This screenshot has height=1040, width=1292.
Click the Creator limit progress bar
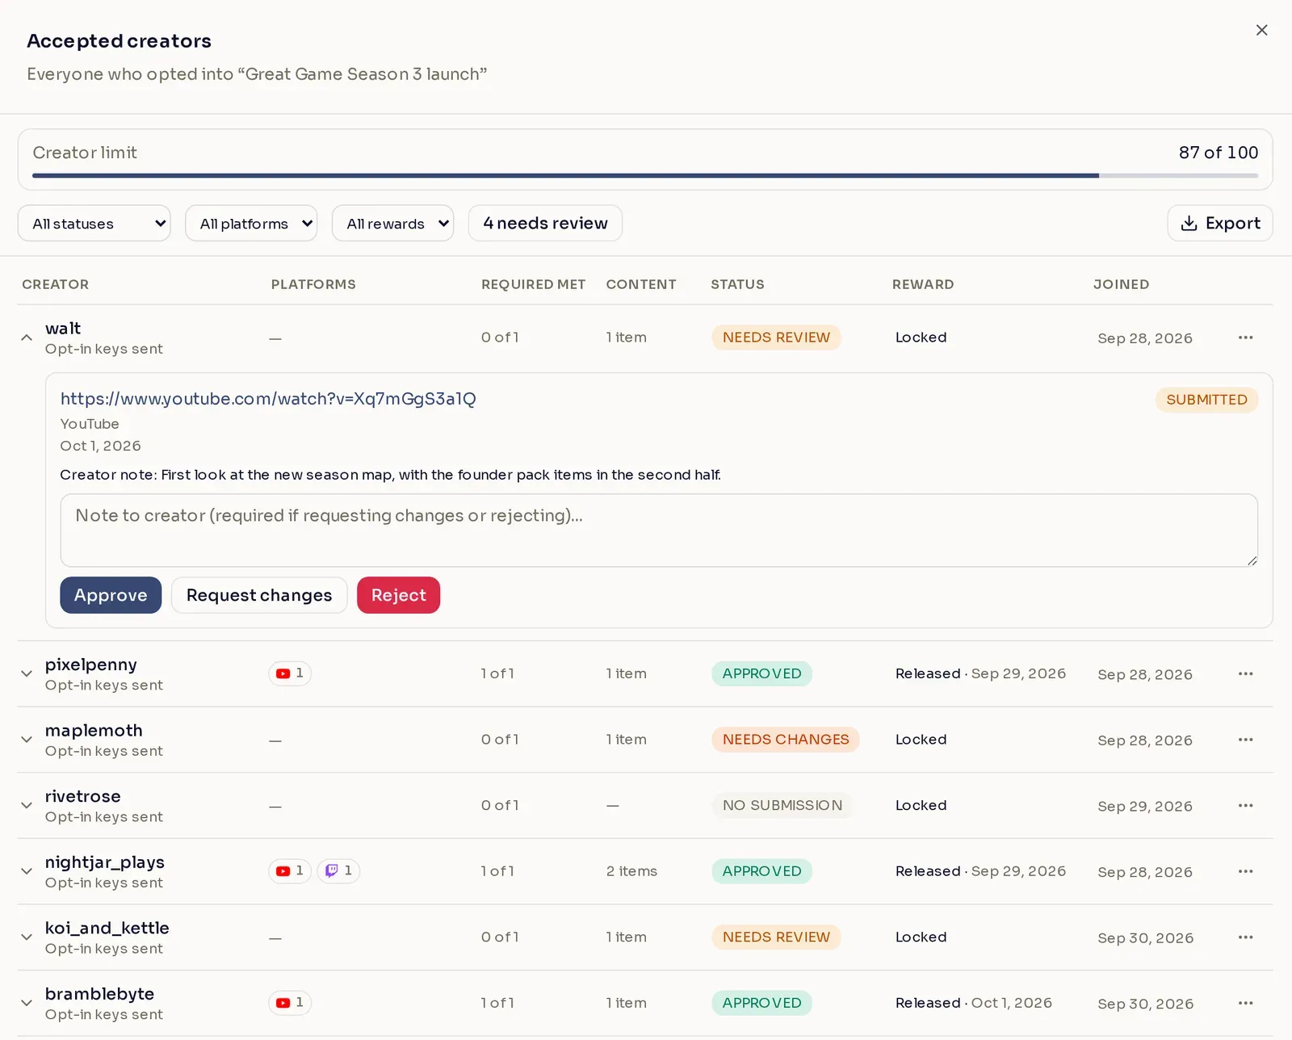click(645, 175)
